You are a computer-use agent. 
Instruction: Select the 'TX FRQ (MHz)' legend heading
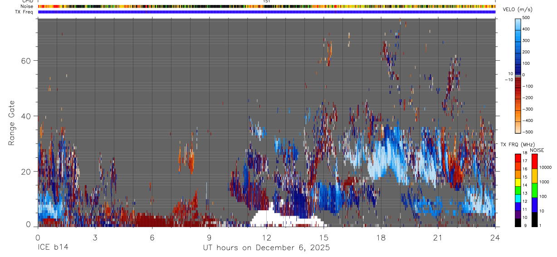pyautogui.click(x=518, y=145)
